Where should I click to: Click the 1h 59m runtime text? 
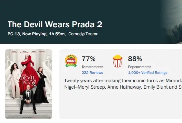tap(57, 34)
